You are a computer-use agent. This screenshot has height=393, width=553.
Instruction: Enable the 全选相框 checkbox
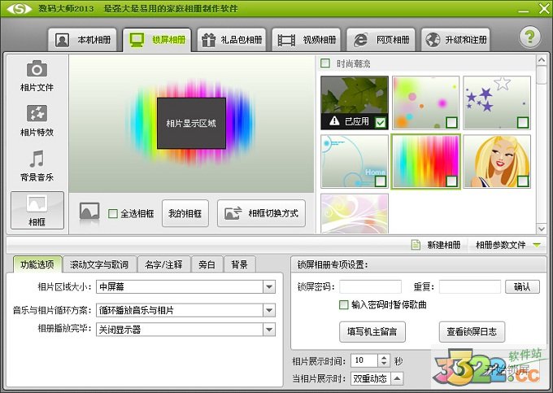click(x=113, y=214)
